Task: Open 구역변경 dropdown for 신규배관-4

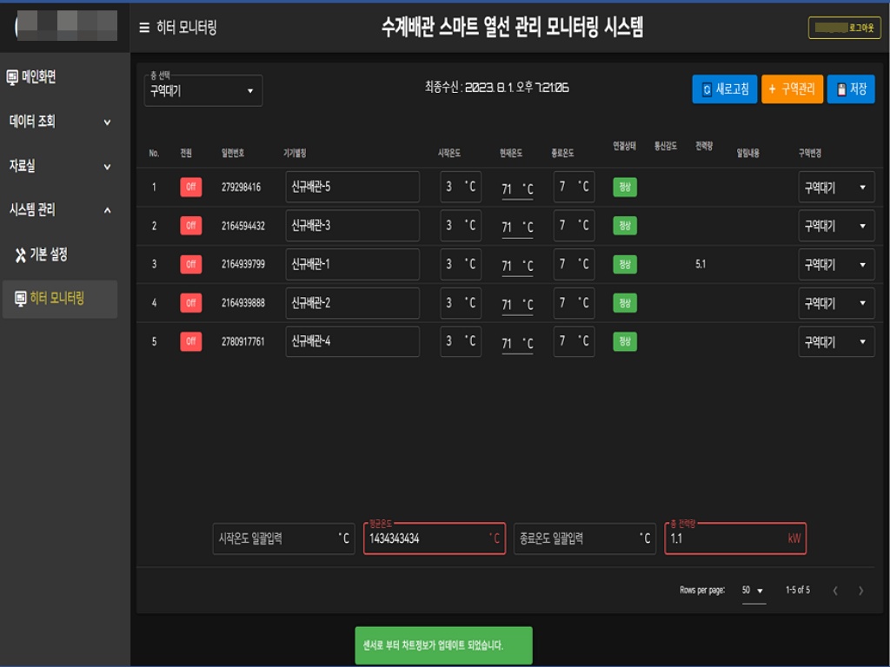Action: pyautogui.click(x=836, y=342)
